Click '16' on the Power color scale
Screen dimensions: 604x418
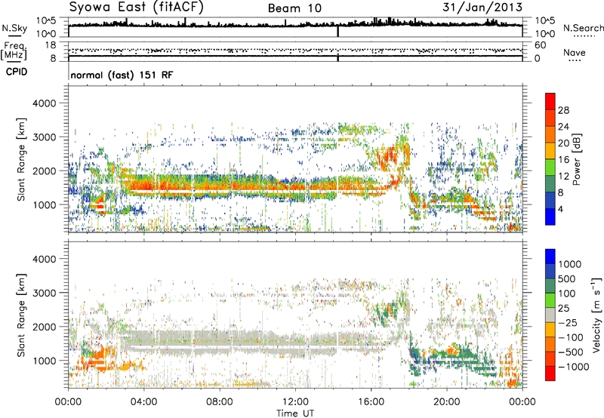coord(563,160)
